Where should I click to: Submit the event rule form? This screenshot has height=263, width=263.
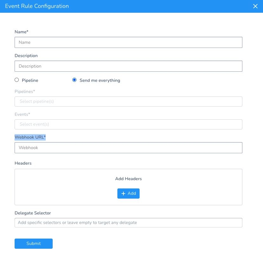pyautogui.click(x=34, y=244)
